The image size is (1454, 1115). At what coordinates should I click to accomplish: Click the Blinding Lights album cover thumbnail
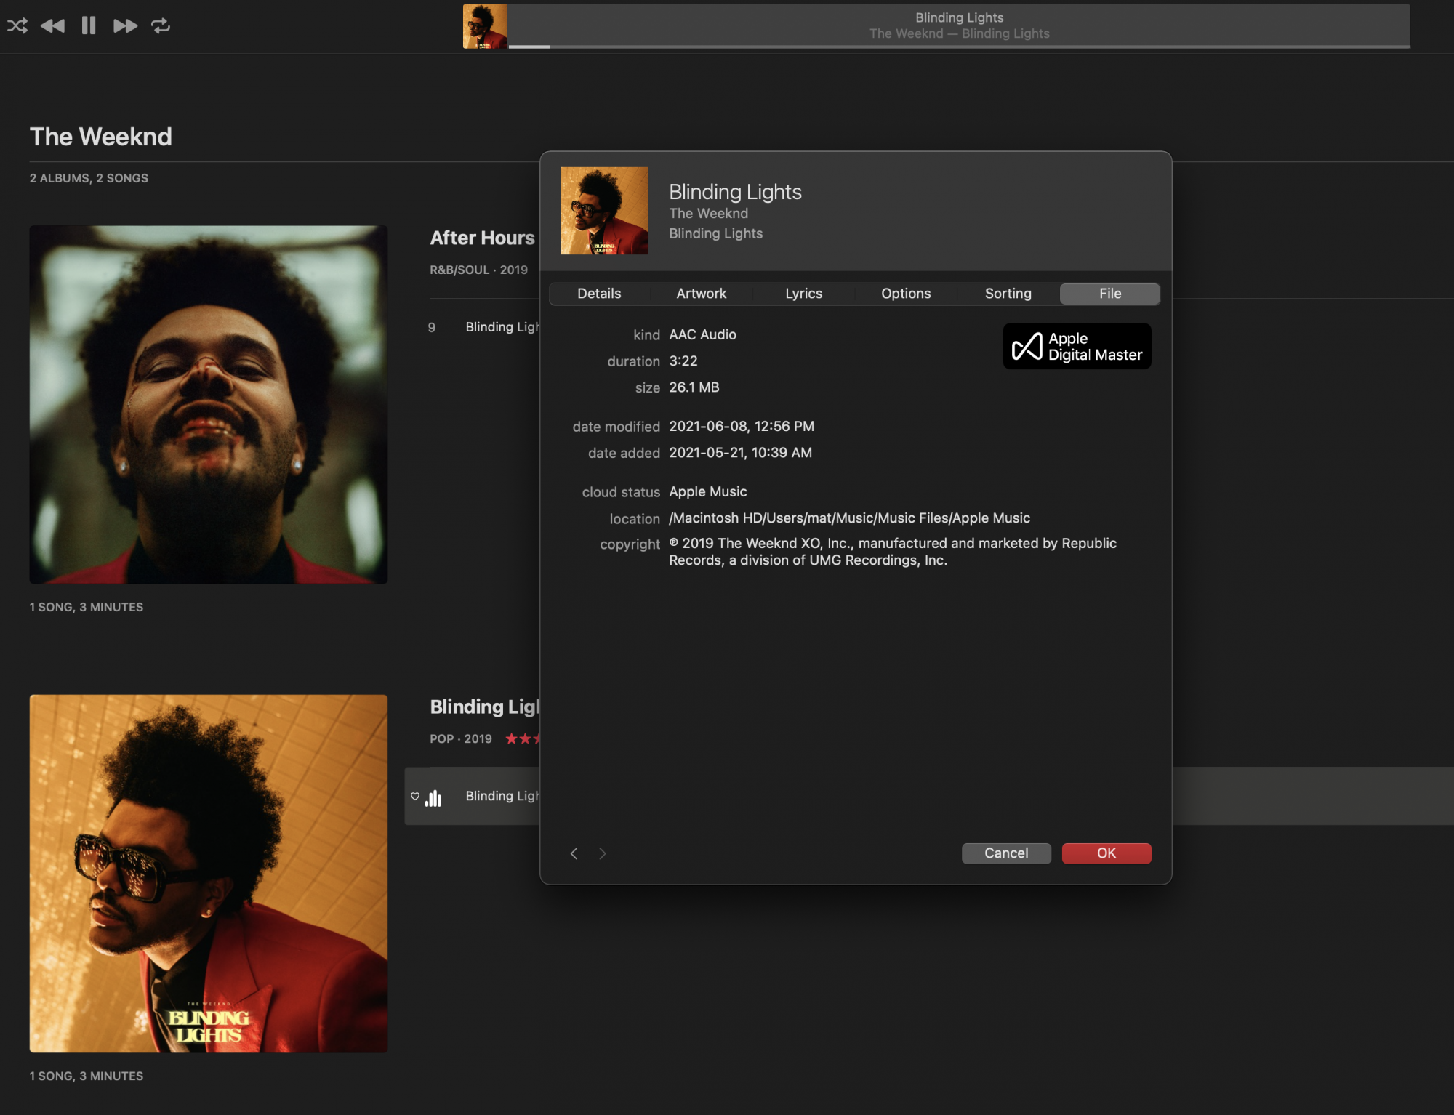pyautogui.click(x=602, y=209)
